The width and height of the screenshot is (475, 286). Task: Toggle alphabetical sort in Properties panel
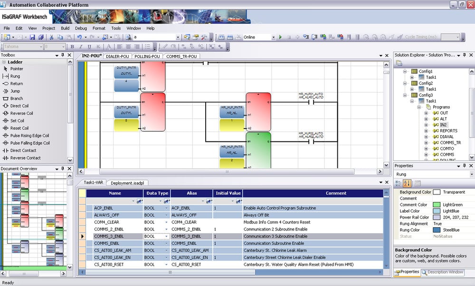tap(408, 183)
